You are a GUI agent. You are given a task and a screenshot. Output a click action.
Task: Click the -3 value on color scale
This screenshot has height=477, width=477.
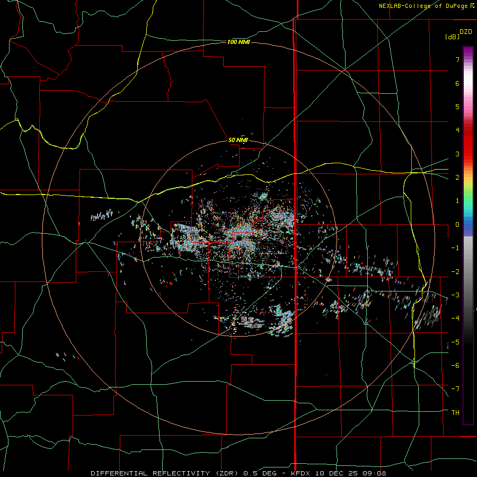(x=455, y=295)
